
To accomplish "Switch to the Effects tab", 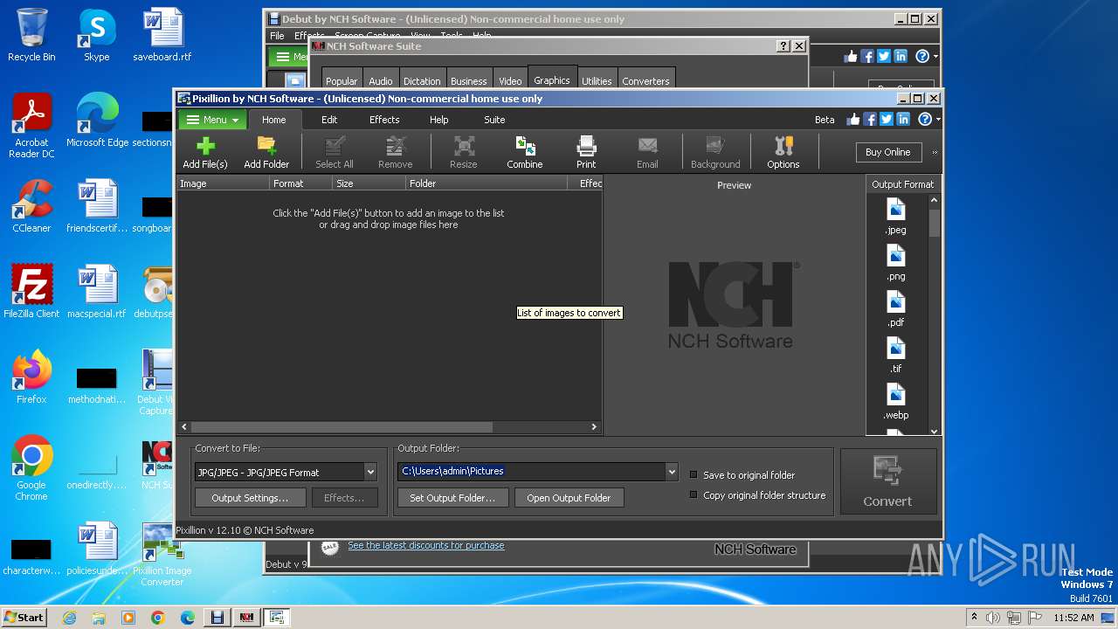I will (384, 120).
